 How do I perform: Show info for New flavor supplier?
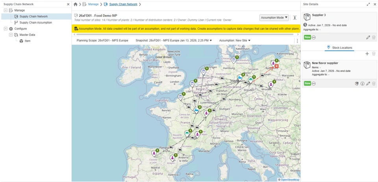(362, 84)
